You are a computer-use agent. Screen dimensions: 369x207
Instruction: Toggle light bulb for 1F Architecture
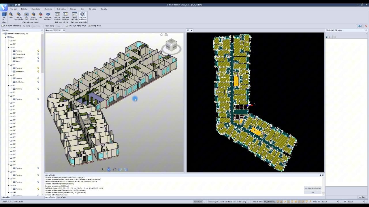click(x=38, y=58)
